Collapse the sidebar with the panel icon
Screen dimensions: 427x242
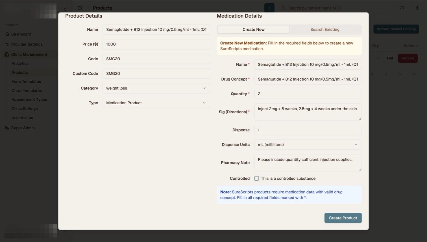click(x=80, y=8)
